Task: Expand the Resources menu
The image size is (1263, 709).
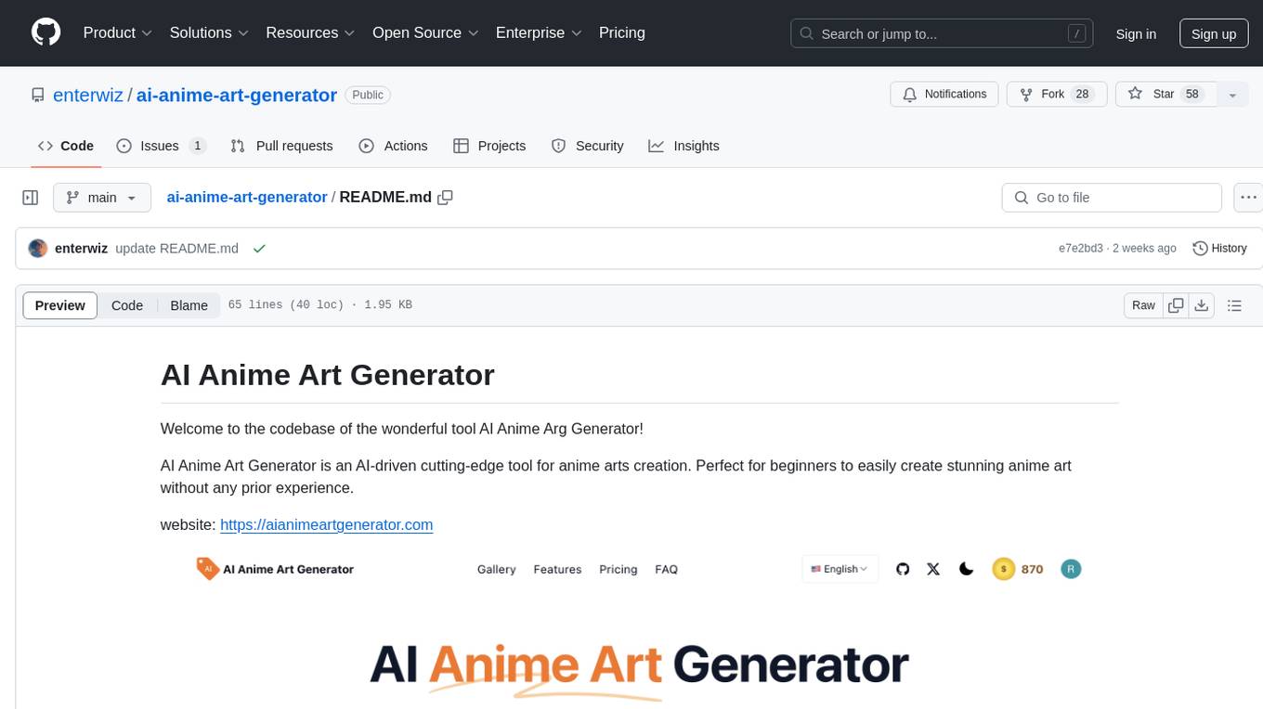Action: (x=310, y=32)
